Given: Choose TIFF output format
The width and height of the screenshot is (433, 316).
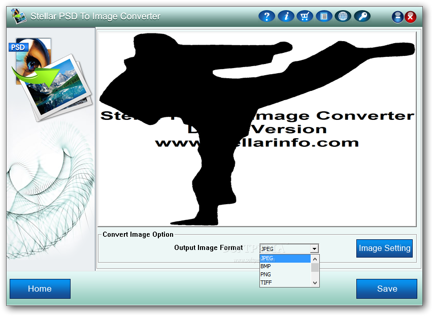Looking at the screenshot, I should [285, 282].
